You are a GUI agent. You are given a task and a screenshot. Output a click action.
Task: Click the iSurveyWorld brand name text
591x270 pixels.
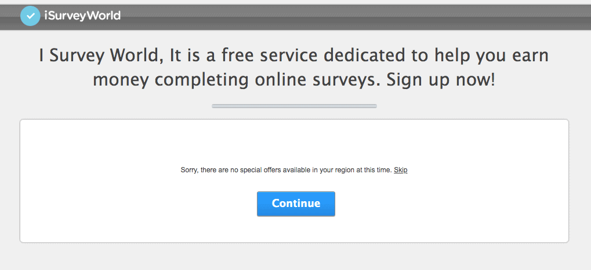point(82,16)
